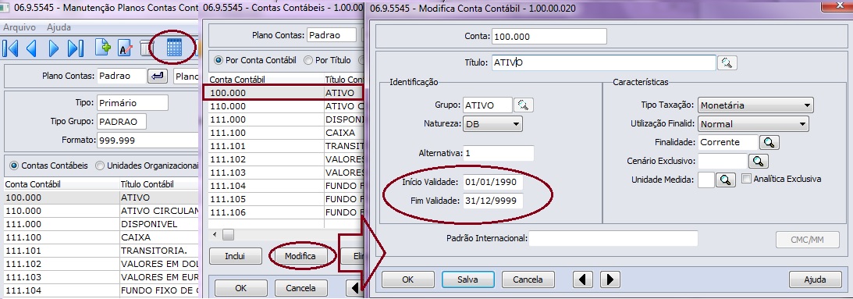
Task: Go to next record in toolbar
Action: [54, 48]
